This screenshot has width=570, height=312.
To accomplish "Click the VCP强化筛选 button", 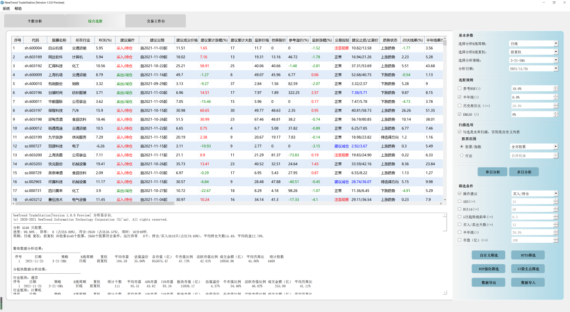I will click(x=488, y=269).
